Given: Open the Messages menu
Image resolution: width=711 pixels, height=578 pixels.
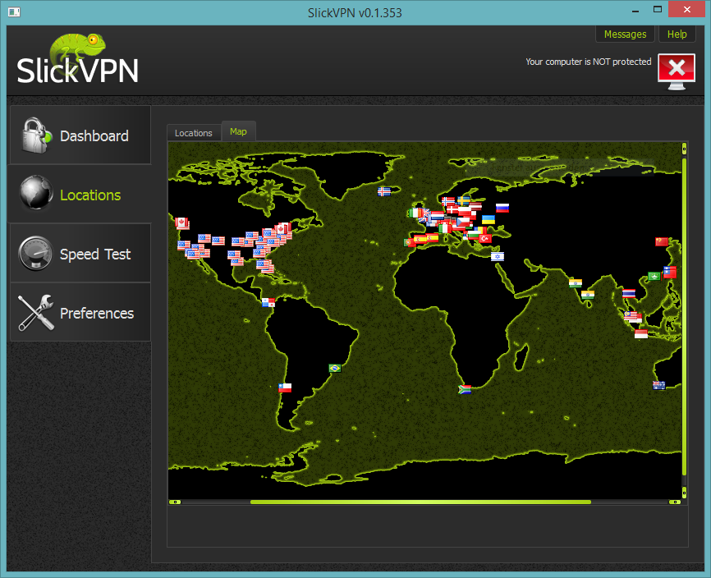Looking at the screenshot, I should pyautogui.click(x=625, y=34).
